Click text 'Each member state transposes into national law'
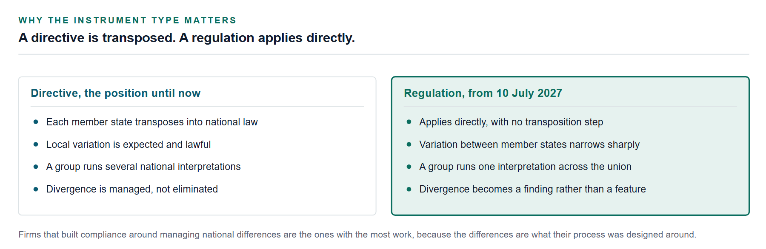766x249 pixels. [152, 122]
